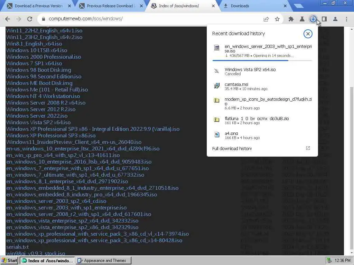Click the system tray network icon

(x=329, y=261)
